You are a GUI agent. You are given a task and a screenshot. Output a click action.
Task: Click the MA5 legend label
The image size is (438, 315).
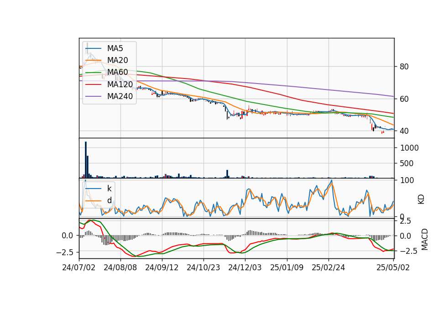(x=115, y=48)
